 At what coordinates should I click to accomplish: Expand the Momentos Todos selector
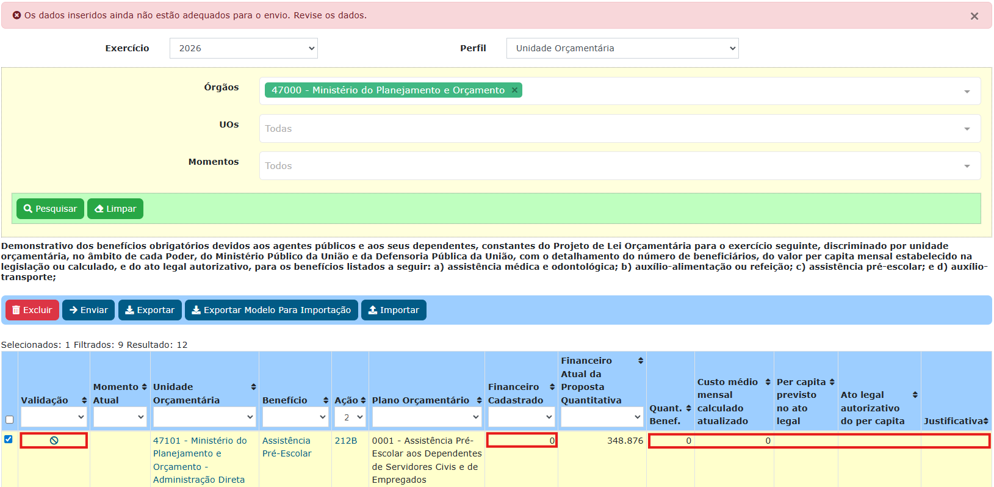[x=620, y=166]
